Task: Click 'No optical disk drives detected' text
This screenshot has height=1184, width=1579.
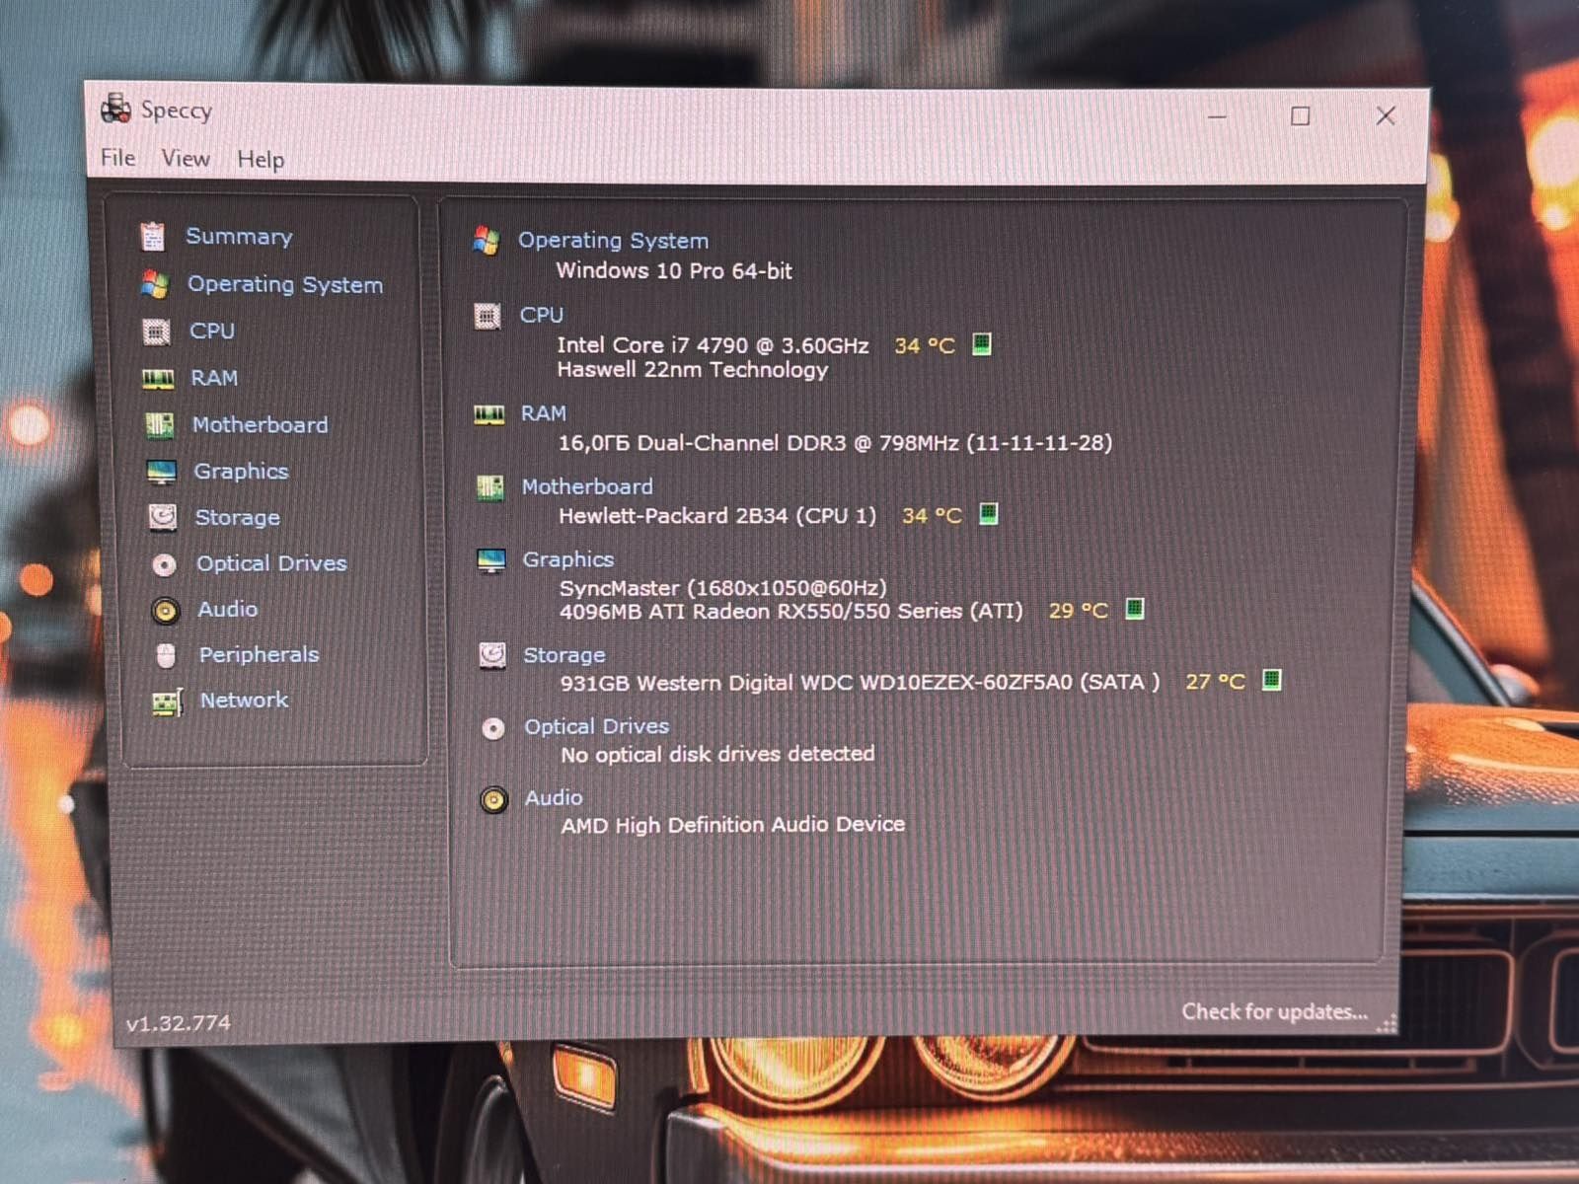Action: pyautogui.click(x=717, y=755)
